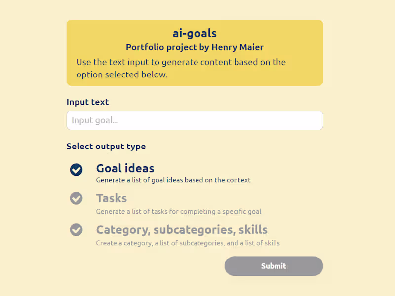The height and width of the screenshot is (296, 395).
Task: Click the "Select output type" label
Action: 106,147
